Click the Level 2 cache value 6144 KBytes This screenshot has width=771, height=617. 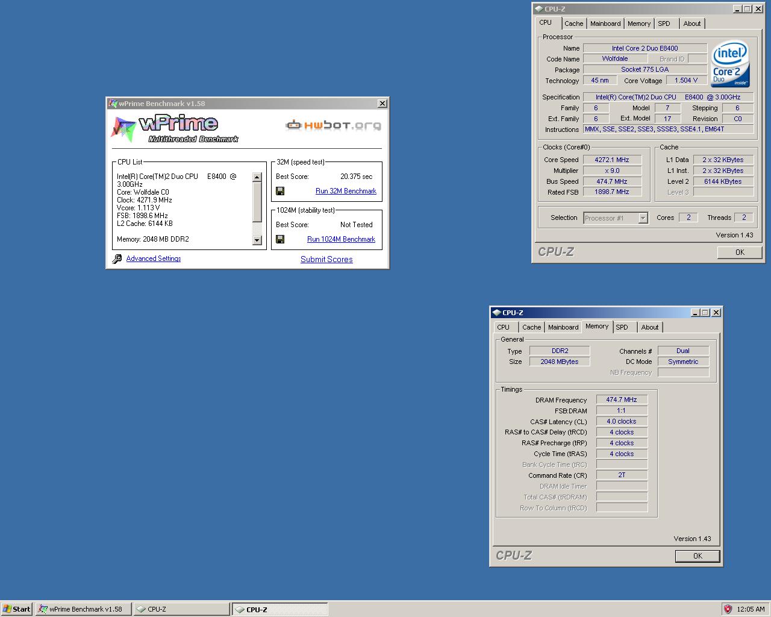pyautogui.click(x=723, y=181)
